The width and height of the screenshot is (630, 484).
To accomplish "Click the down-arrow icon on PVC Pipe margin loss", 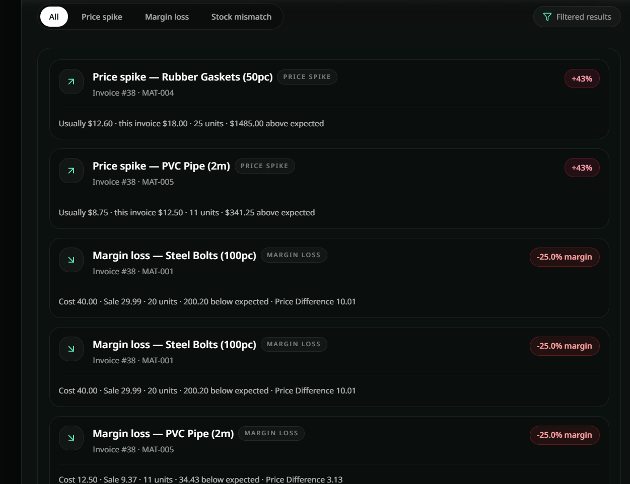I will click(71, 438).
